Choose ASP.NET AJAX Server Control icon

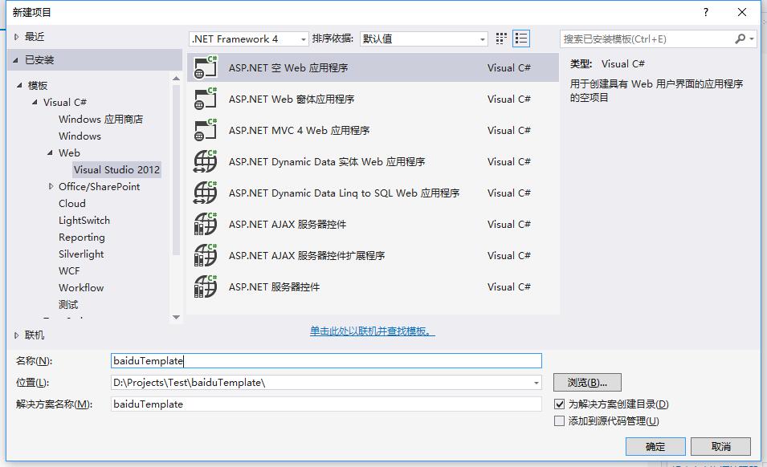pyautogui.click(x=206, y=224)
